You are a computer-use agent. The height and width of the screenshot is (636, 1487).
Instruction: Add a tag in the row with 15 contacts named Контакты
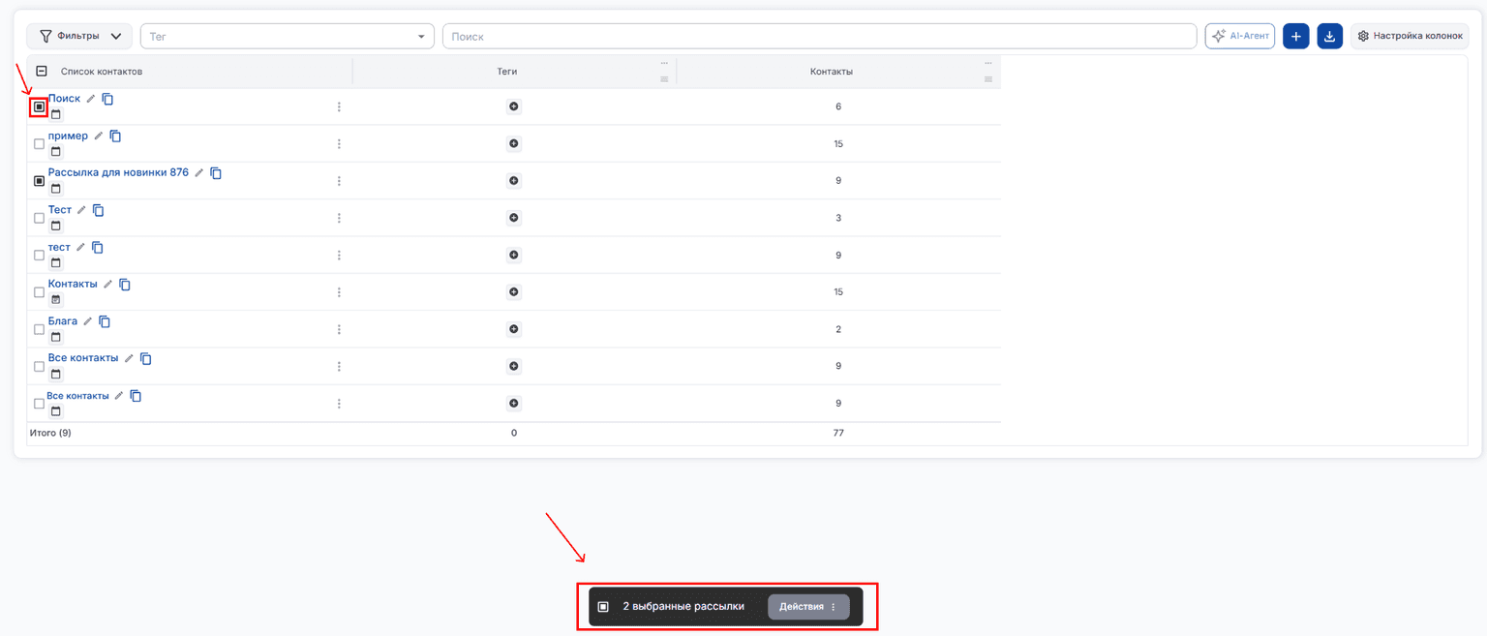click(x=514, y=291)
